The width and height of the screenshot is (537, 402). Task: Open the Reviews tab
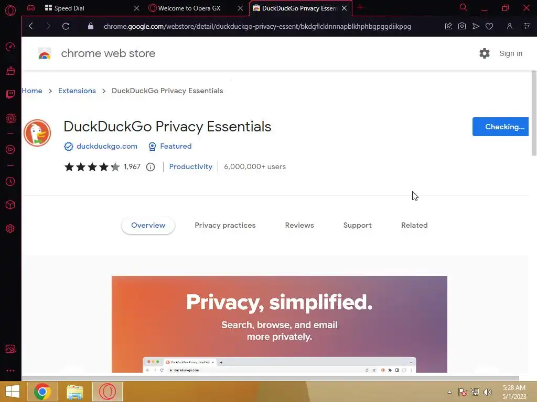(299, 225)
